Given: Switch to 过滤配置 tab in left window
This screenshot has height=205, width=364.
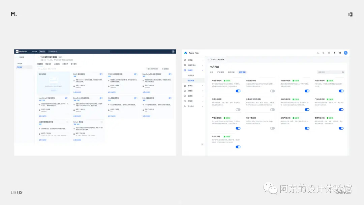Looking at the screenshot, I should [57, 64].
